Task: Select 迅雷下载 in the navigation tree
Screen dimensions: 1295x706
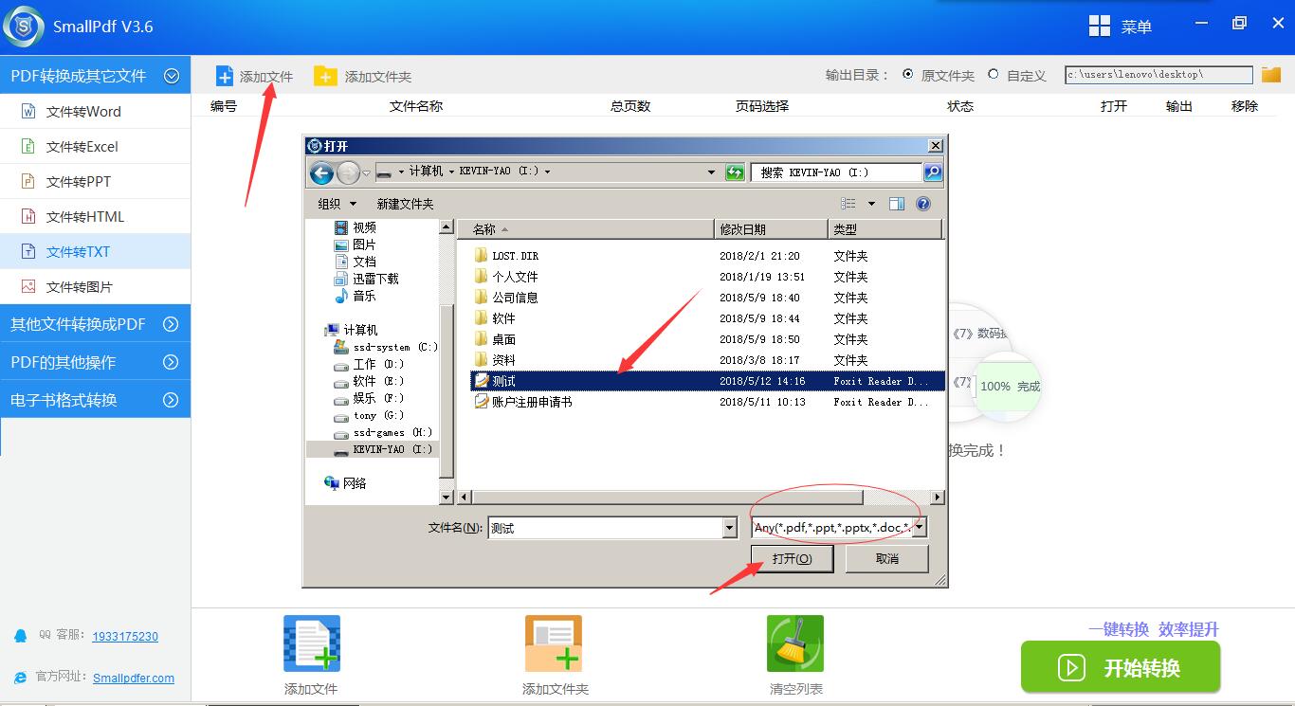Action: [366, 279]
